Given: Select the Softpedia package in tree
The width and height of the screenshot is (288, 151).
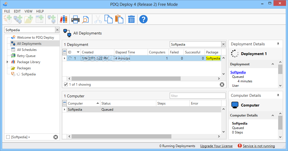Looking at the screenshot, I should point(29,74).
